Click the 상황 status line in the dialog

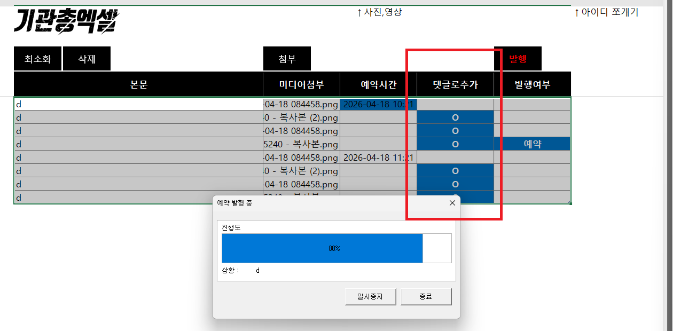click(241, 271)
